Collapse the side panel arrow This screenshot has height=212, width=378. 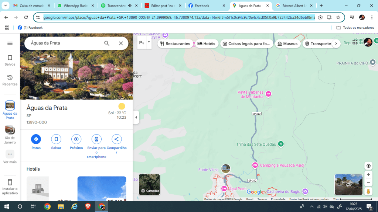coord(136,117)
